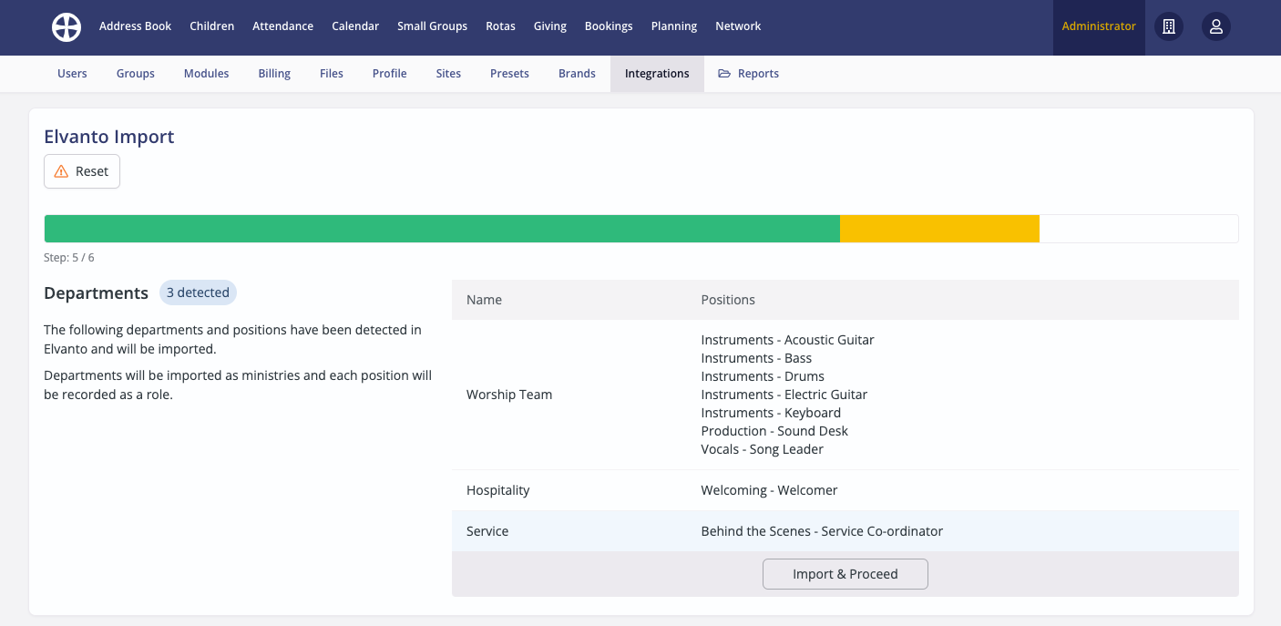Click the Positions column header
1281x626 pixels.
point(728,300)
